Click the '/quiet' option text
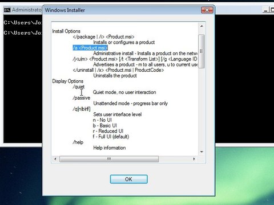The width and height of the screenshot is (274, 205). (x=79, y=87)
